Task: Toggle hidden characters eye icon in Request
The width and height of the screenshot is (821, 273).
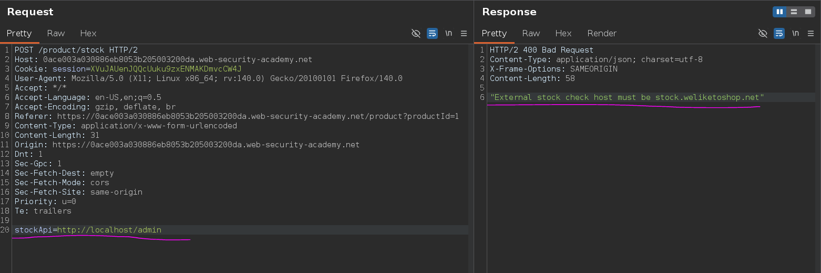Action: (416, 33)
